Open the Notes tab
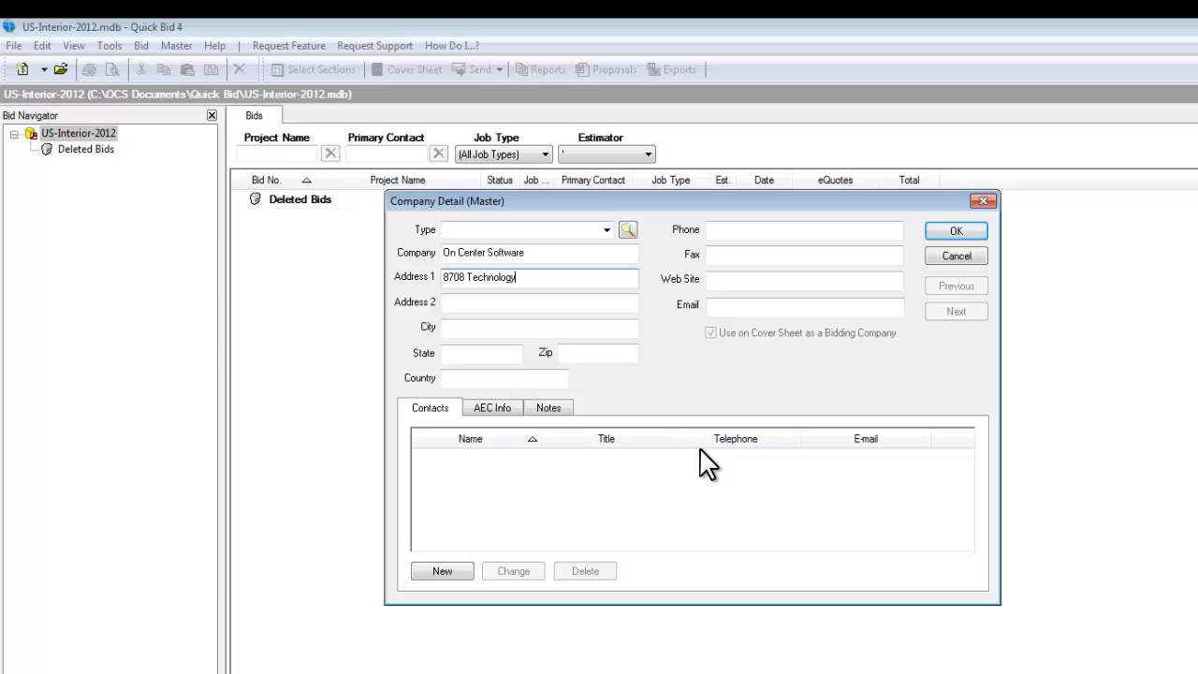1198x674 pixels. click(548, 408)
